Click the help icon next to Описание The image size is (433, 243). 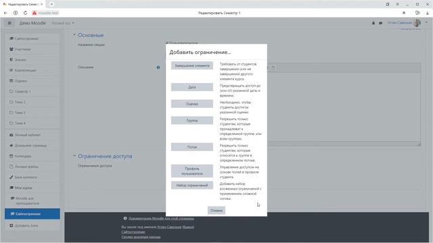158,67
